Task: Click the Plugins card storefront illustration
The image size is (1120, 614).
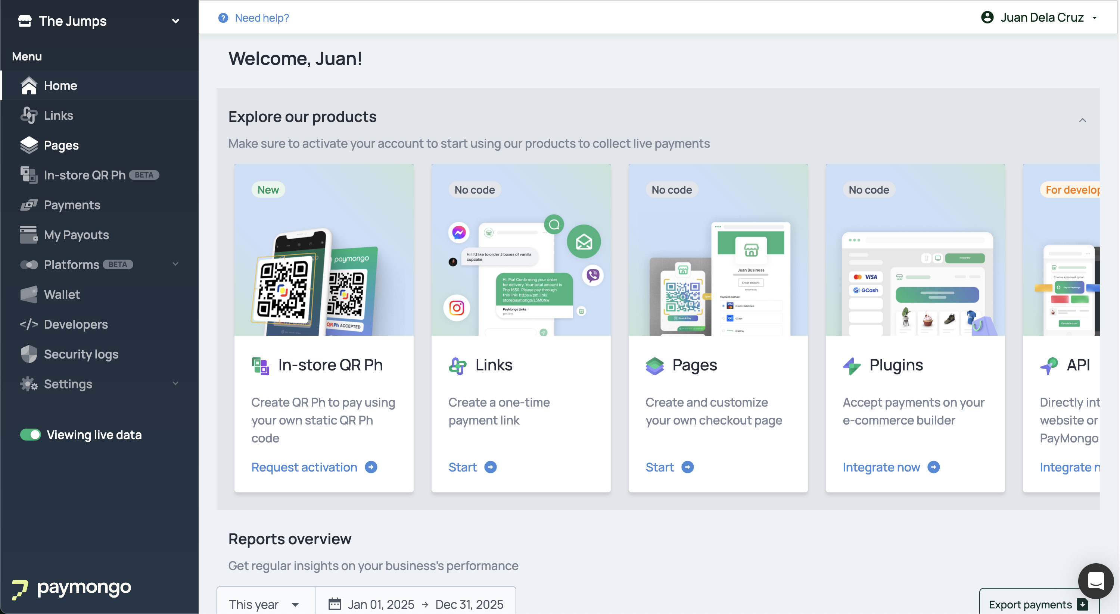Action: coord(915,250)
